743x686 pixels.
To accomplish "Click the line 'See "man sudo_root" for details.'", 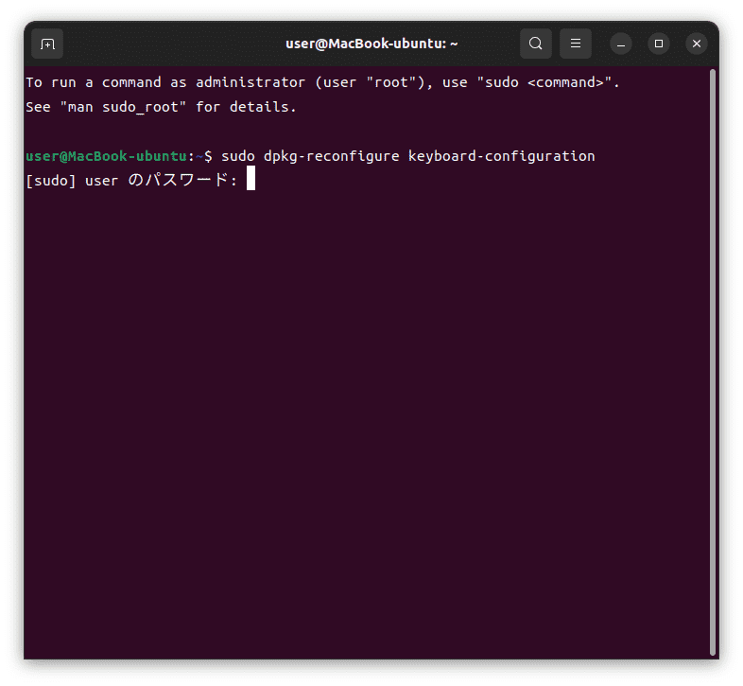I will [161, 107].
